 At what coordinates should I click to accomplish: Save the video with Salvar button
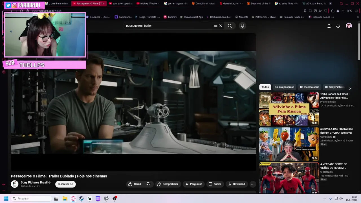[x=215, y=184]
